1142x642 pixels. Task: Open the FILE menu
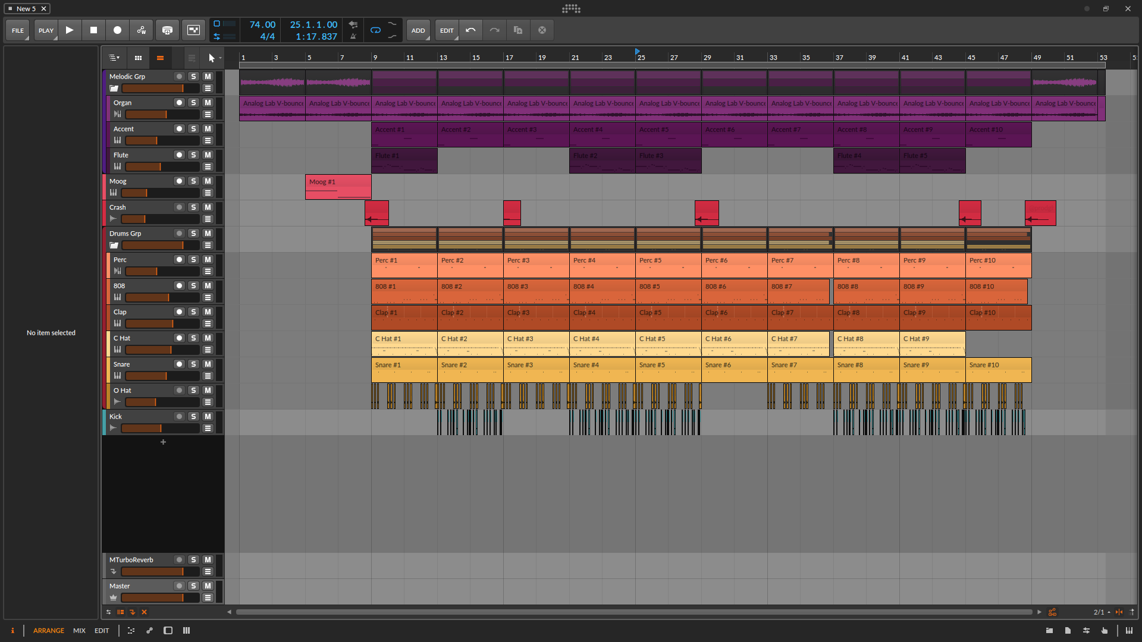click(x=18, y=30)
